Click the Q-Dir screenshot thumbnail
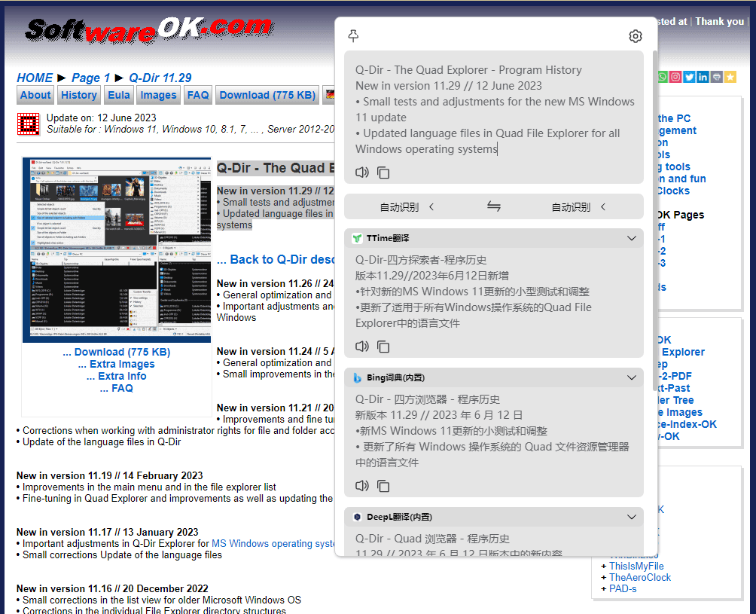Image resolution: width=756 pixels, height=614 pixels. (x=117, y=250)
